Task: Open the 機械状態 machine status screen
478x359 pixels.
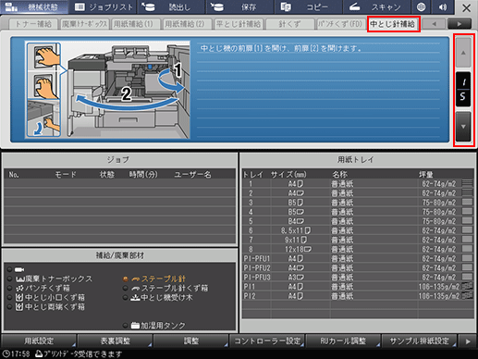Action: point(34,7)
